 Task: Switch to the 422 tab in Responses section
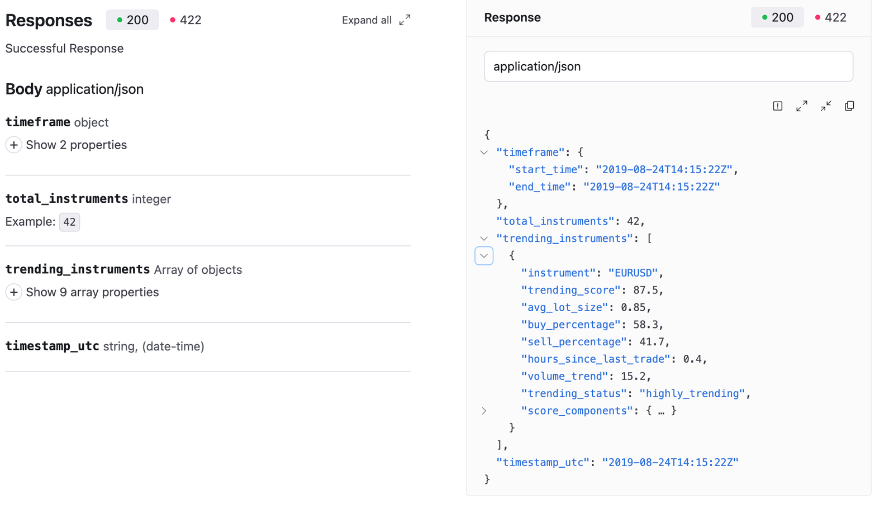(x=186, y=20)
